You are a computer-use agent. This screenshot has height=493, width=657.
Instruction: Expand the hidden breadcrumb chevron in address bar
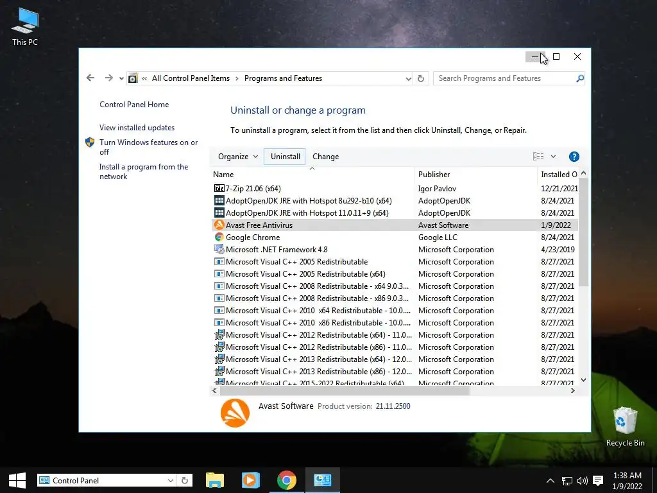click(x=144, y=78)
